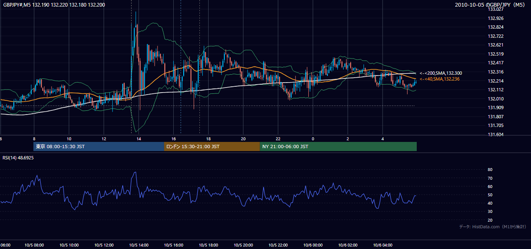Click hour tick 18 under the price chart
The image size is (531, 249).
208,139
